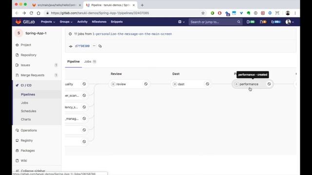
Task: Open Merge Requests in the sidebar
Action: point(33,75)
